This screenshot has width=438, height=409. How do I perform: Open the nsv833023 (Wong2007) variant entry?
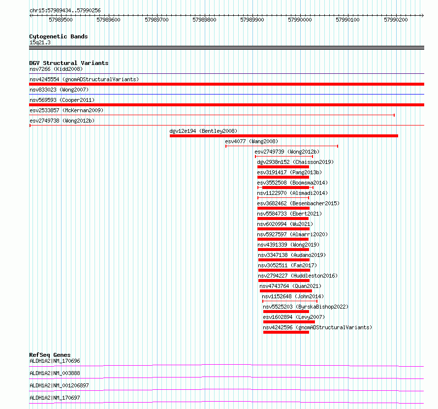(x=59, y=90)
